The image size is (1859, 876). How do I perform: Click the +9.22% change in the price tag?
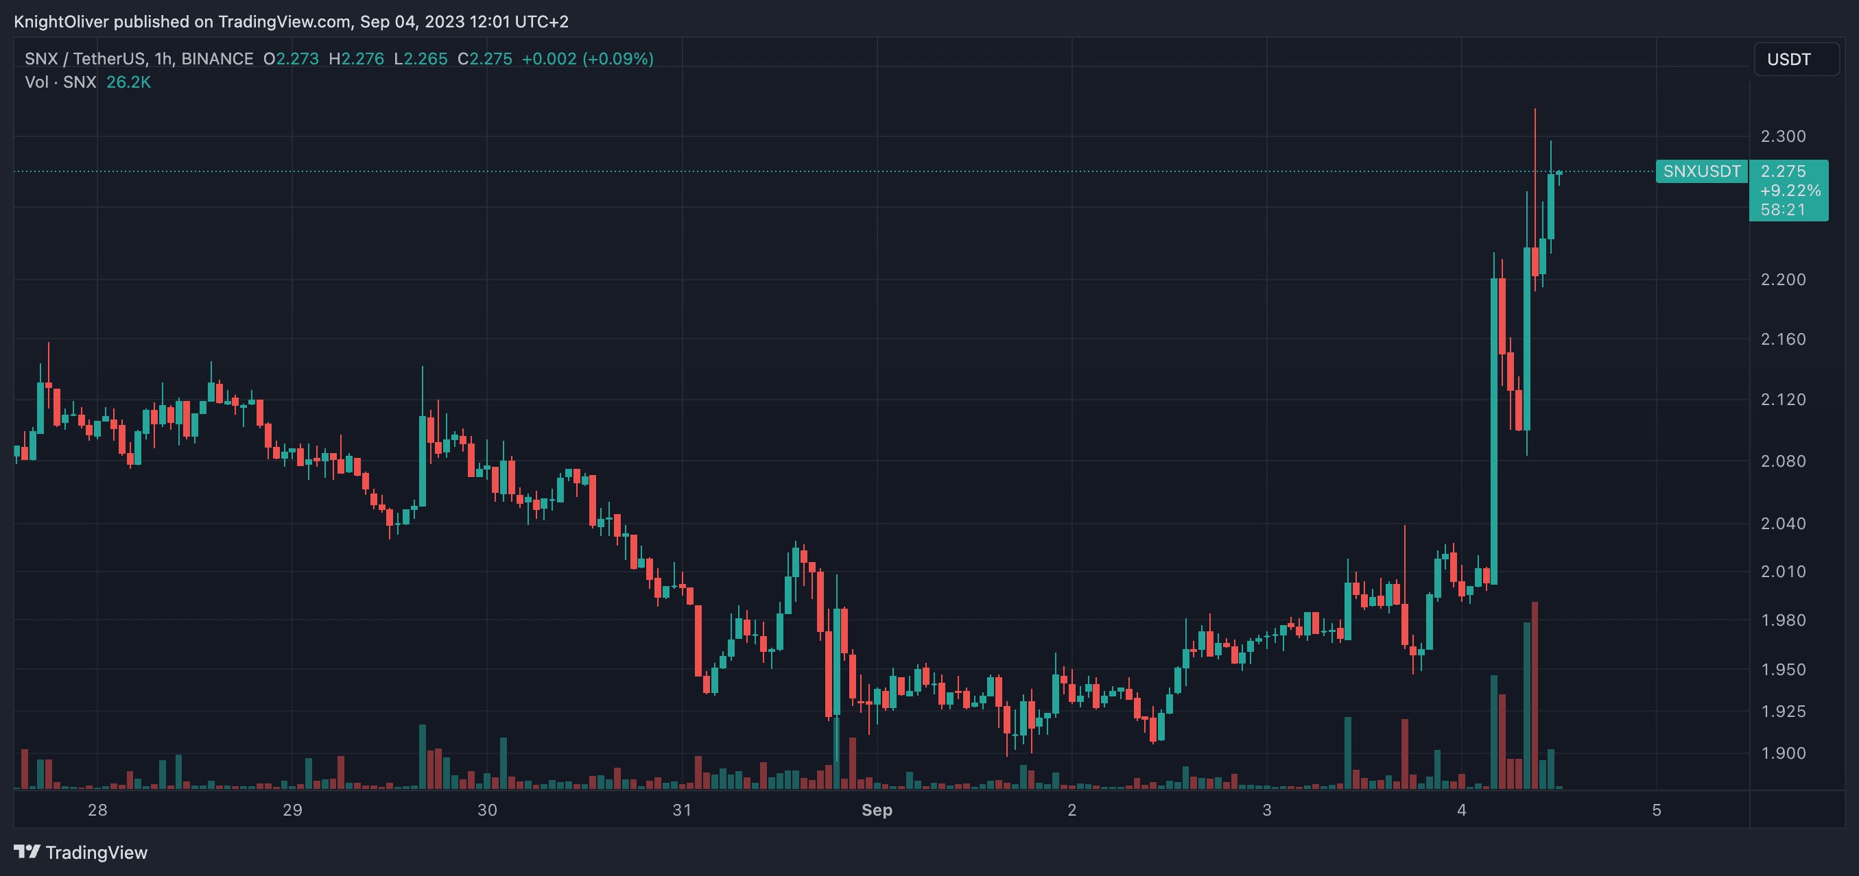1790,191
